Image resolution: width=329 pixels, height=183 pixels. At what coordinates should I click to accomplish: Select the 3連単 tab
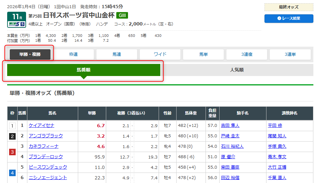tap(290, 54)
